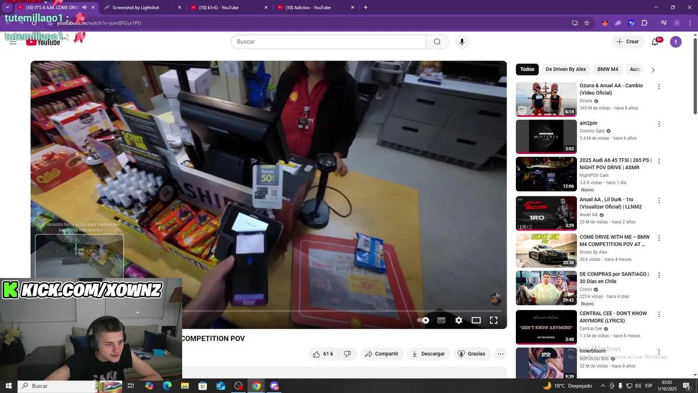This screenshot has width=698, height=393.
Task: Mute the tab playing audio
Action: point(84,8)
